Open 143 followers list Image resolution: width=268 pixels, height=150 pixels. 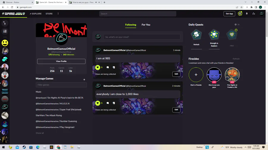click(68, 55)
